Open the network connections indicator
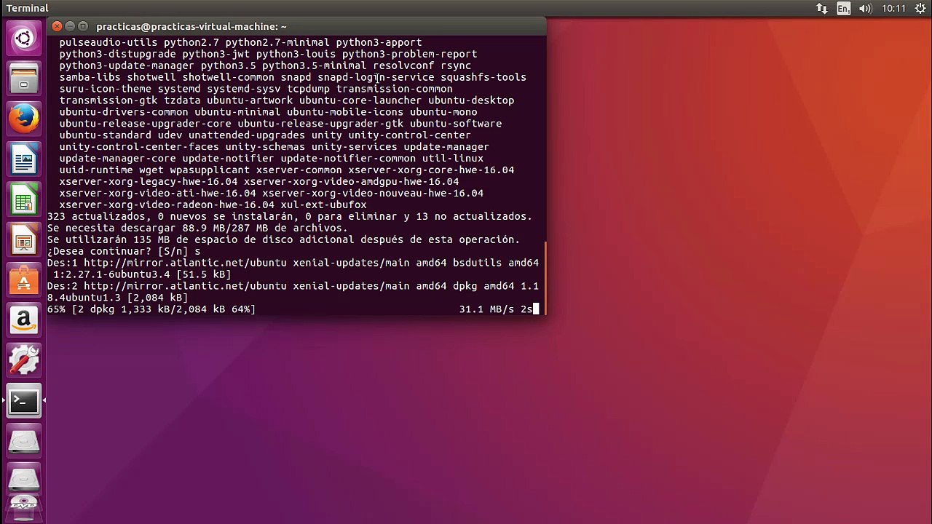Image resolution: width=932 pixels, height=524 pixels. coord(822,9)
